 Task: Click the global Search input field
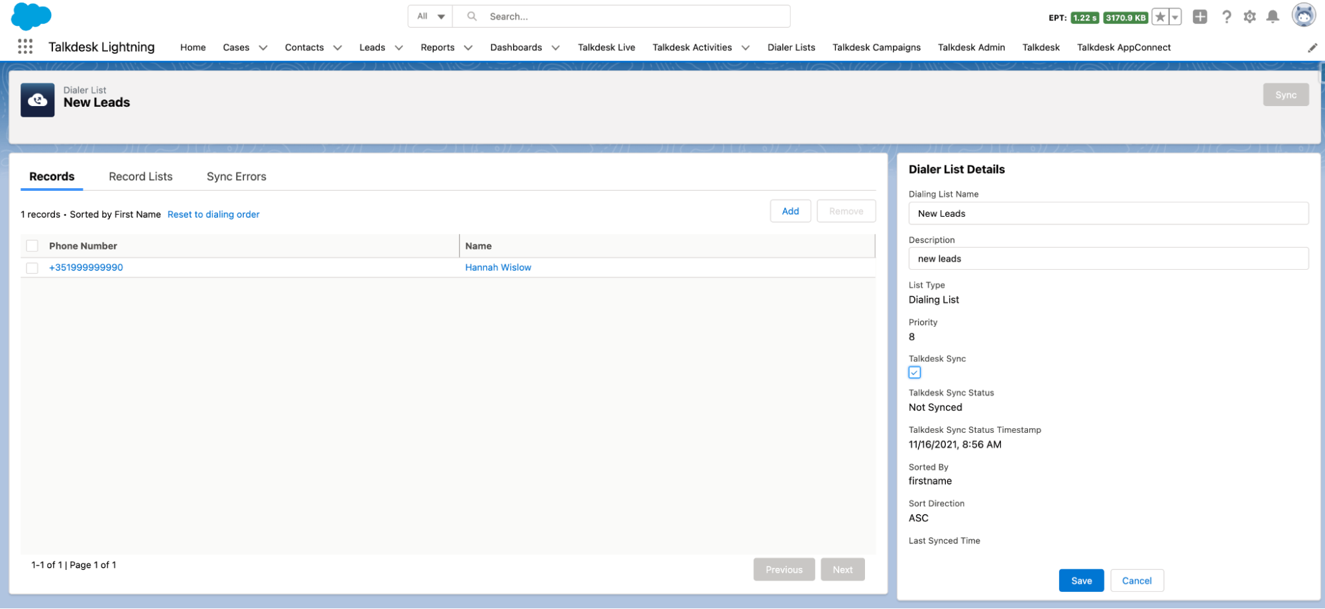pos(621,16)
